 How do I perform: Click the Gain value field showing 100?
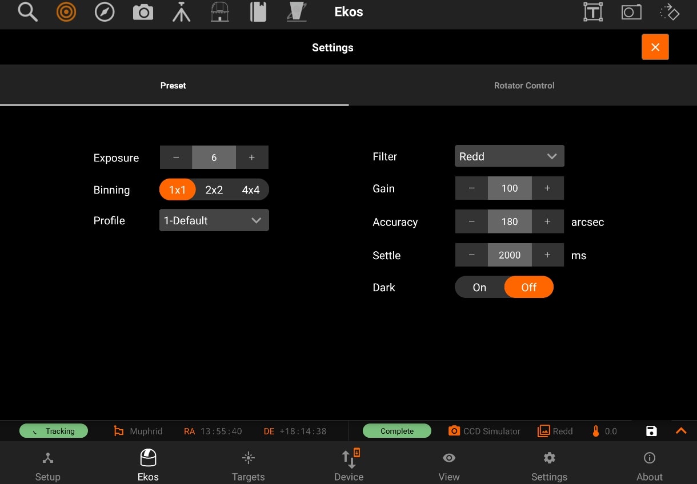[x=510, y=188]
